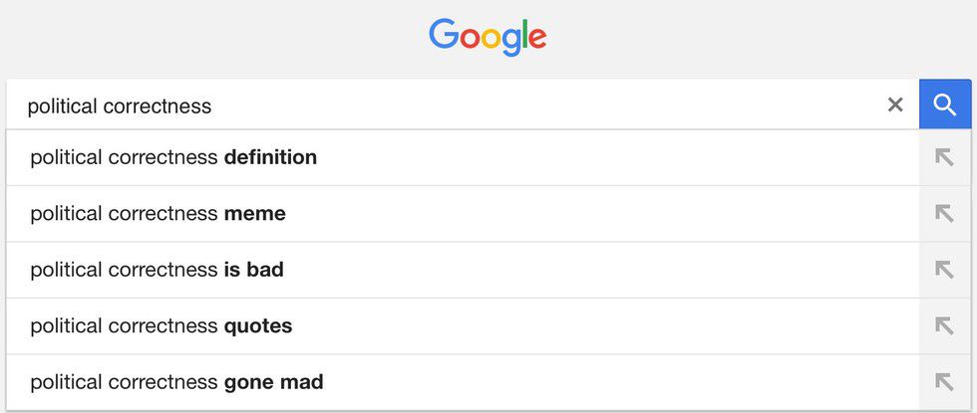This screenshot has width=977, height=413.
Task: Fill query arrow for 'meme' suggestion
Action: pyautogui.click(x=944, y=213)
